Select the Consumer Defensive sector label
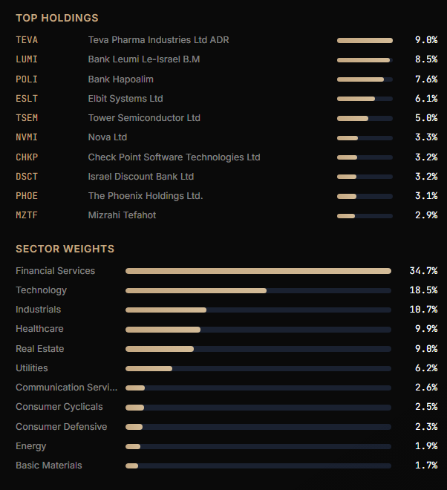Viewport: 447px width, 490px height. point(62,427)
